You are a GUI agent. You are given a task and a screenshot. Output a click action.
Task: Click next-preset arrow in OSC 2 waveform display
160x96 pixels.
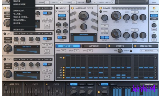click(x=38, y=47)
